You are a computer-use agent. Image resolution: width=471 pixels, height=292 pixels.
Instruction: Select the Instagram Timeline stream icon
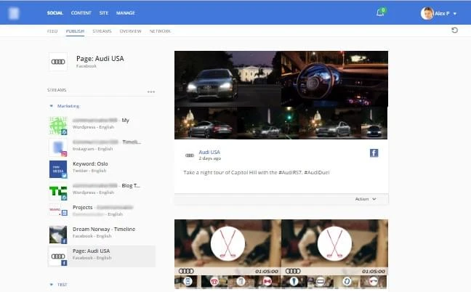(58, 147)
